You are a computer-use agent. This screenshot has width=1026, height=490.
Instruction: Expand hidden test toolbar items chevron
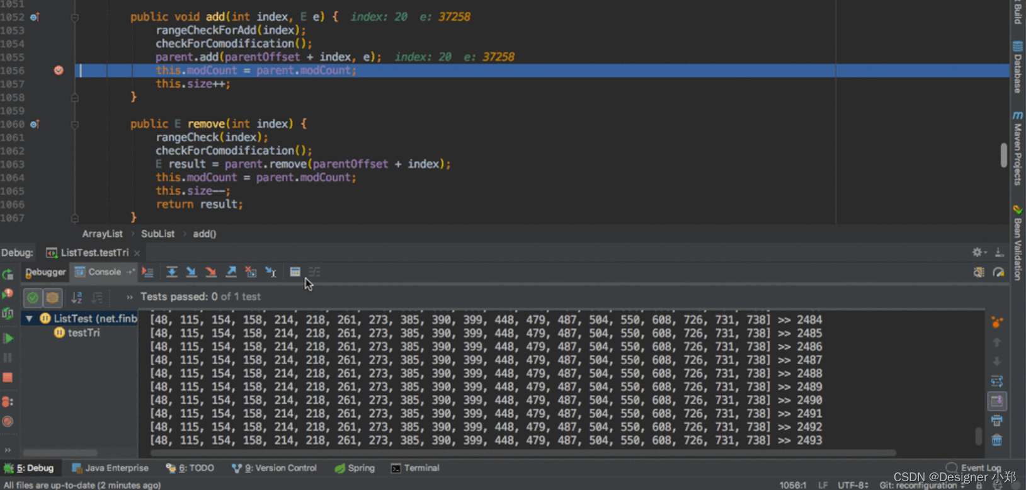(x=129, y=297)
